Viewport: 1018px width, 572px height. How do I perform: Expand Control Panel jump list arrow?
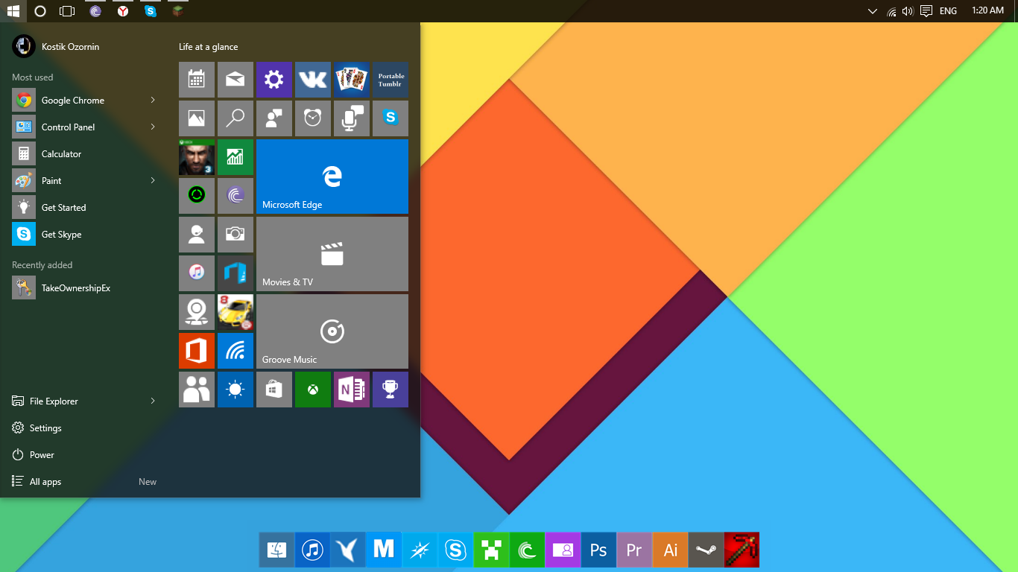(x=153, y=127)
